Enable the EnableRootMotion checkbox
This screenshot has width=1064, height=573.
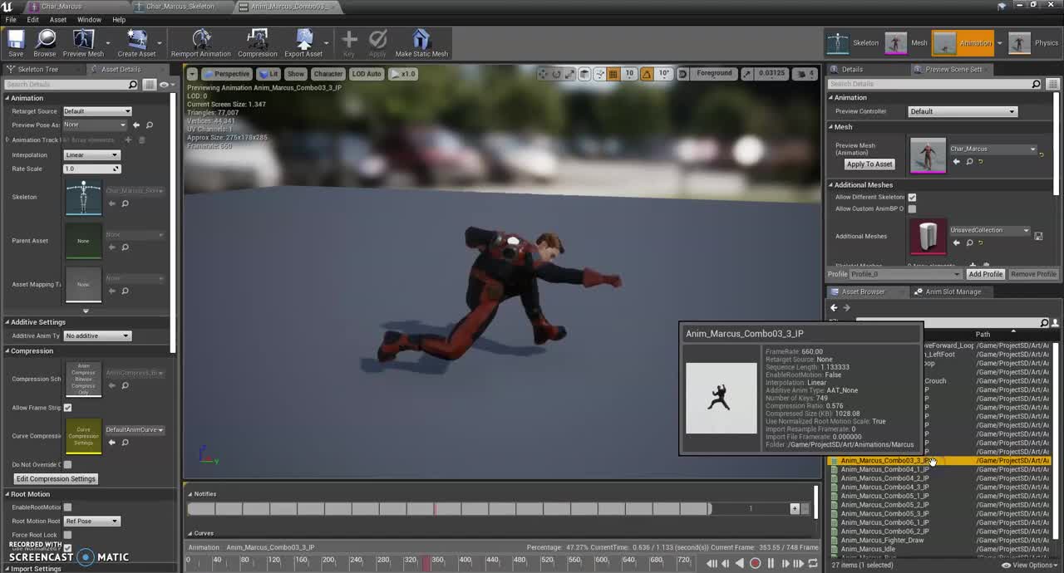tap(67, 507)
